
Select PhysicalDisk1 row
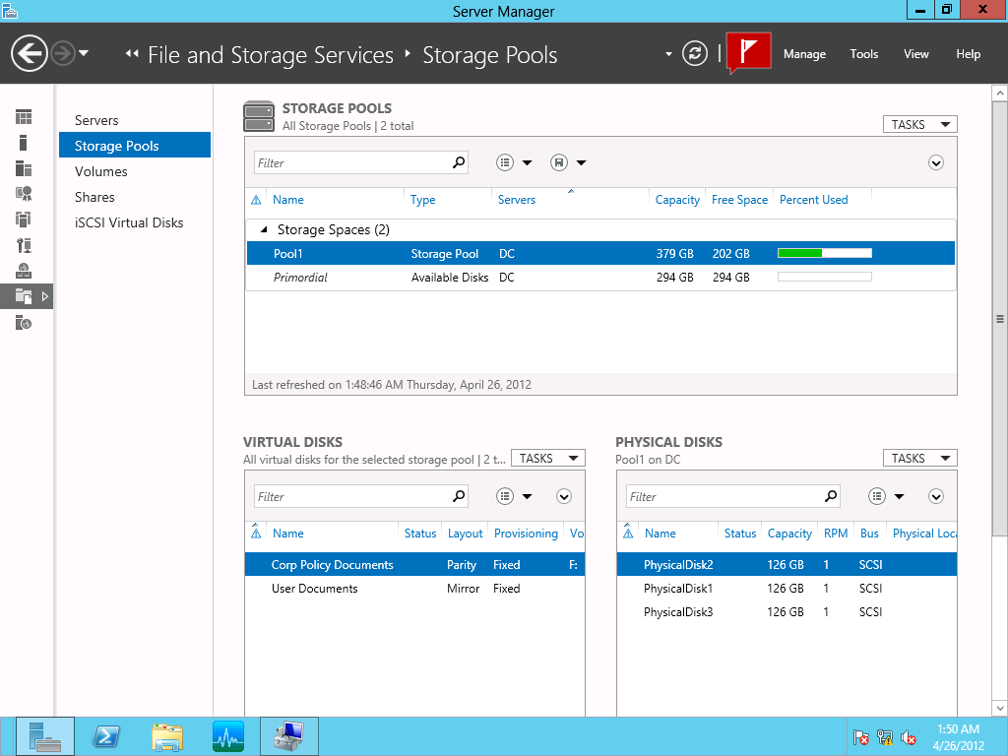pos(787,589)
